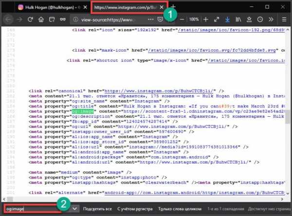The image size is (292, 216).
Task: Click the vertical scrollbar thumb
Action: click(x=288, y=116)
